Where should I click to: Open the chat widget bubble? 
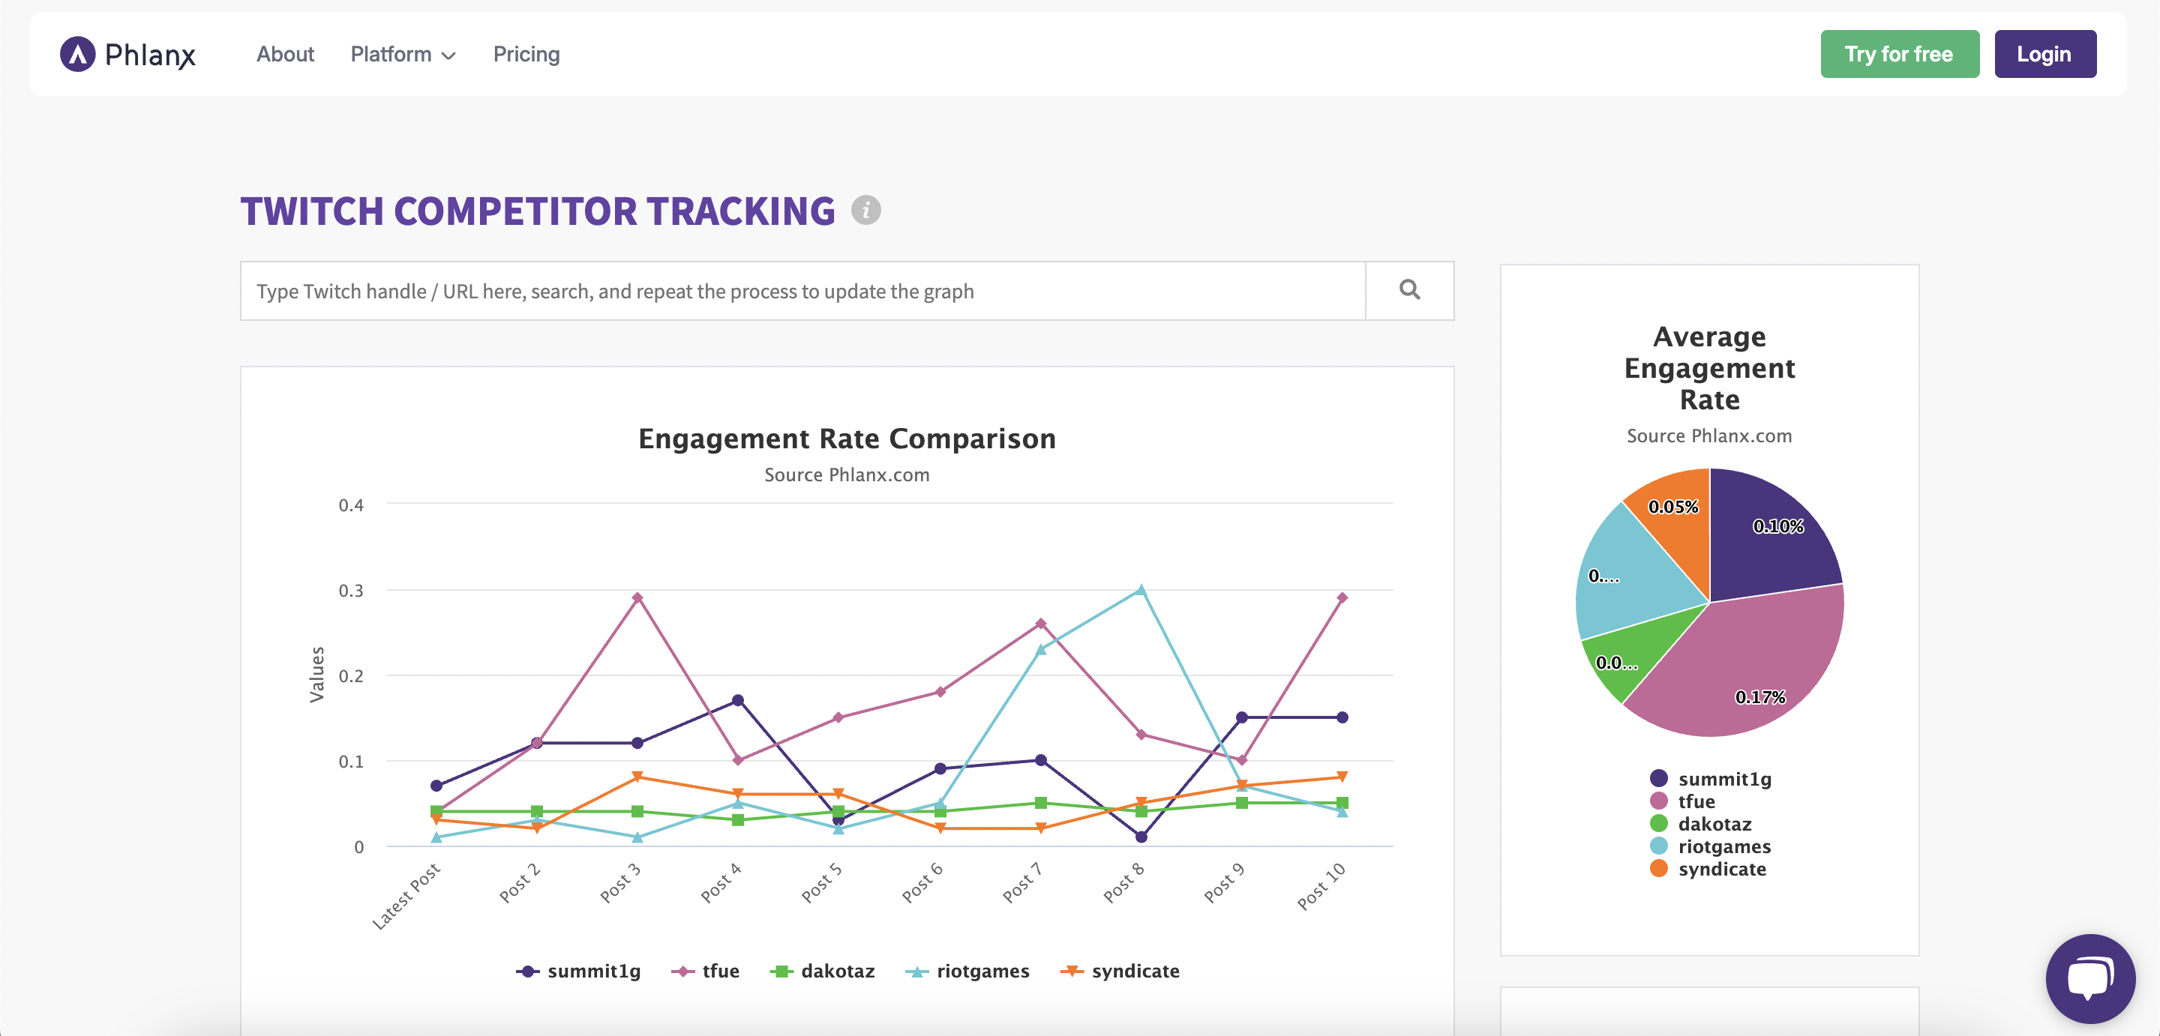(2089, 978)
